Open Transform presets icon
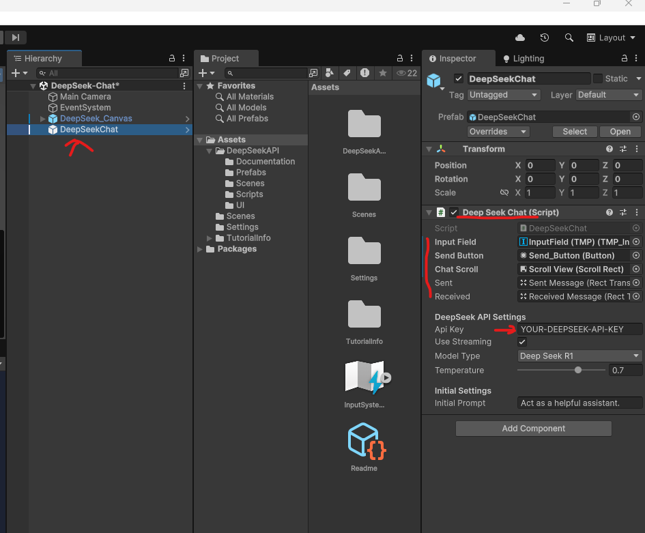This screenshot has height=533, width=645. [623, 149]
